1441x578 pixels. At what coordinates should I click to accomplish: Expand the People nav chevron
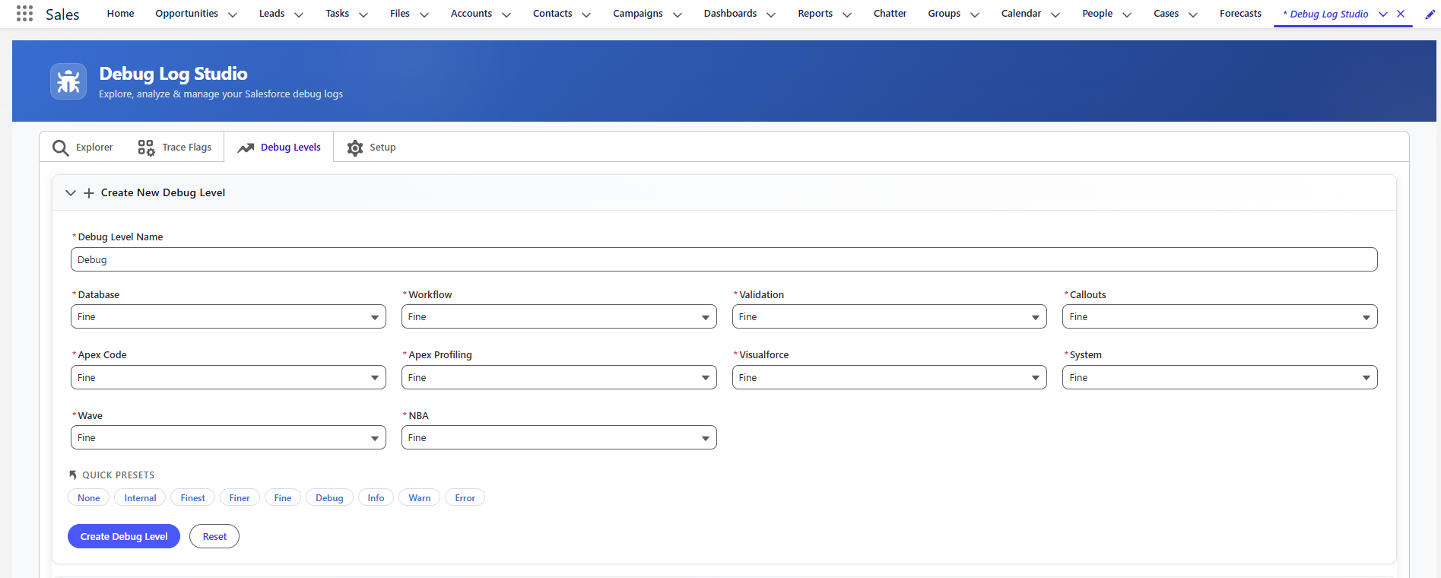[x=1127, y=14]
